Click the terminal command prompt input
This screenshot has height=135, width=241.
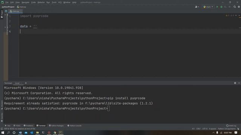[108, 108]
